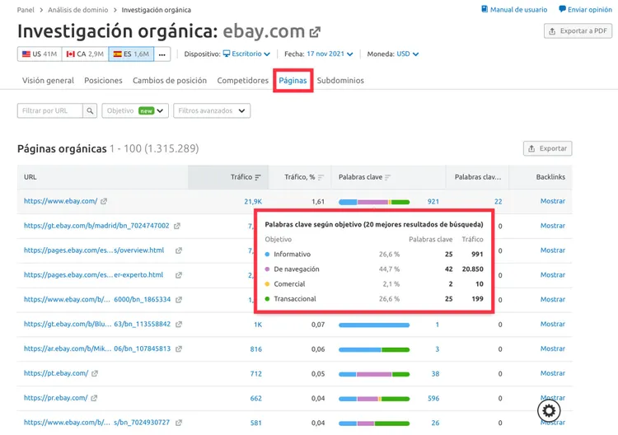Go to Panel in the breadcrumb
Viewport: 618px width, 435px height.
(26, 10)
